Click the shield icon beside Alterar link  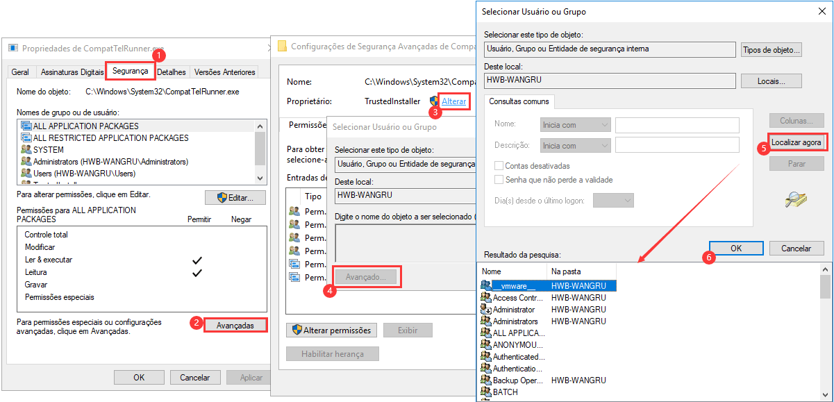click(435, 101)
